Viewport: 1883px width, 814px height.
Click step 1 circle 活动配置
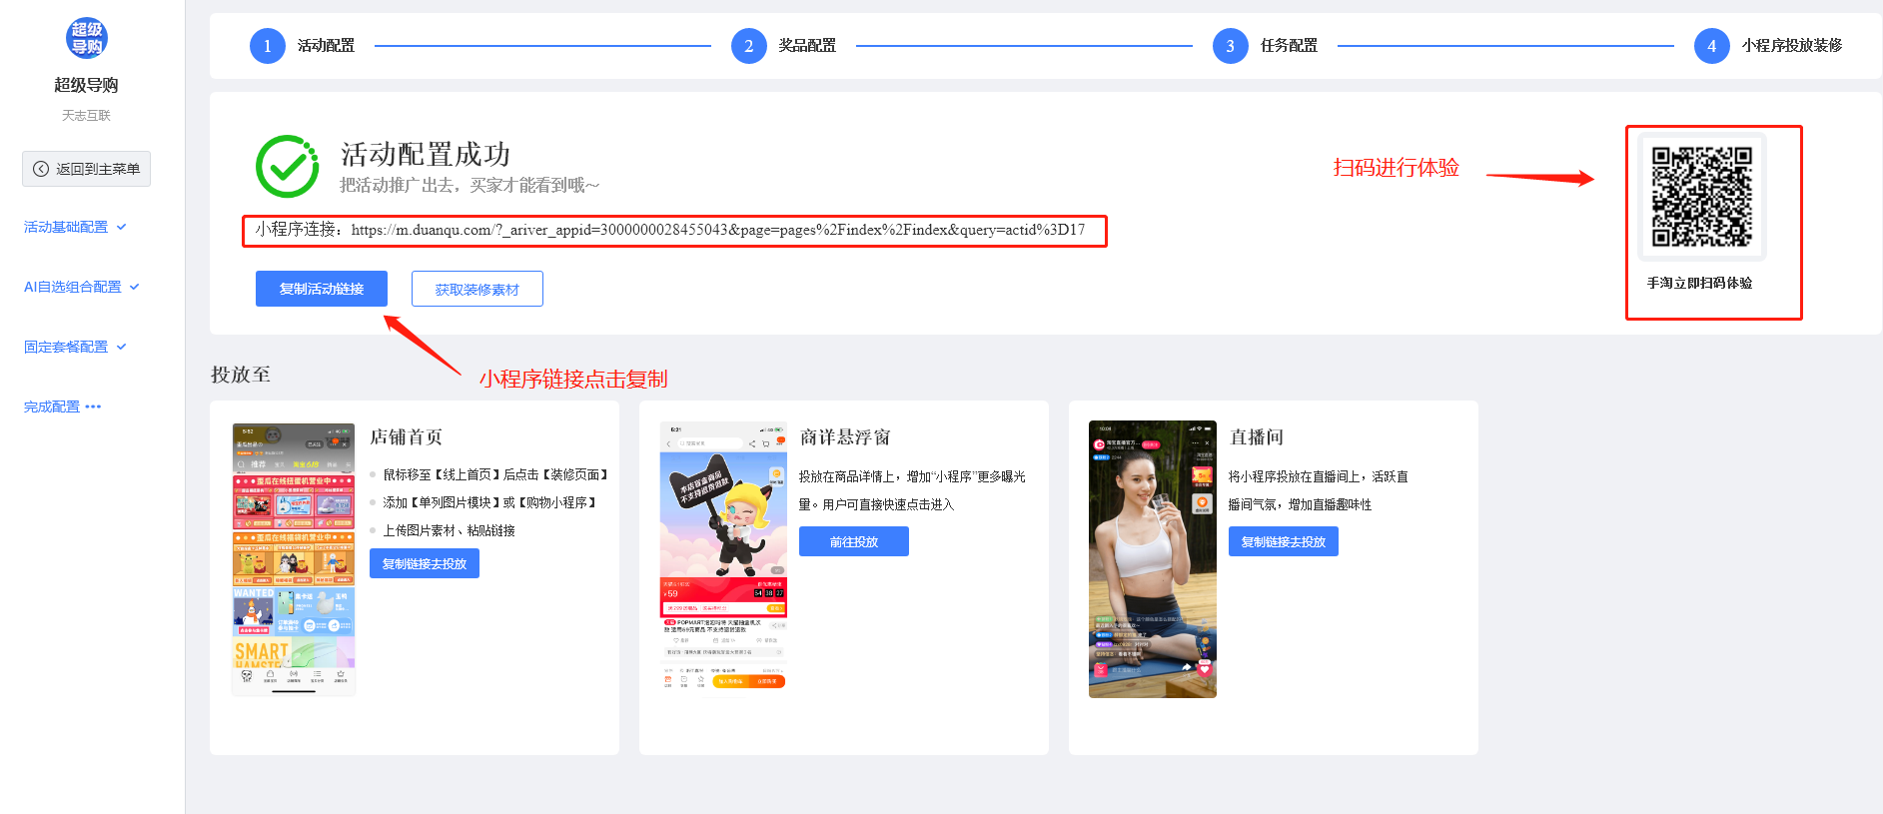click(x=268, y=46)
